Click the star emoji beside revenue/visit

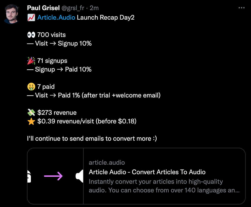click(31, 121)
